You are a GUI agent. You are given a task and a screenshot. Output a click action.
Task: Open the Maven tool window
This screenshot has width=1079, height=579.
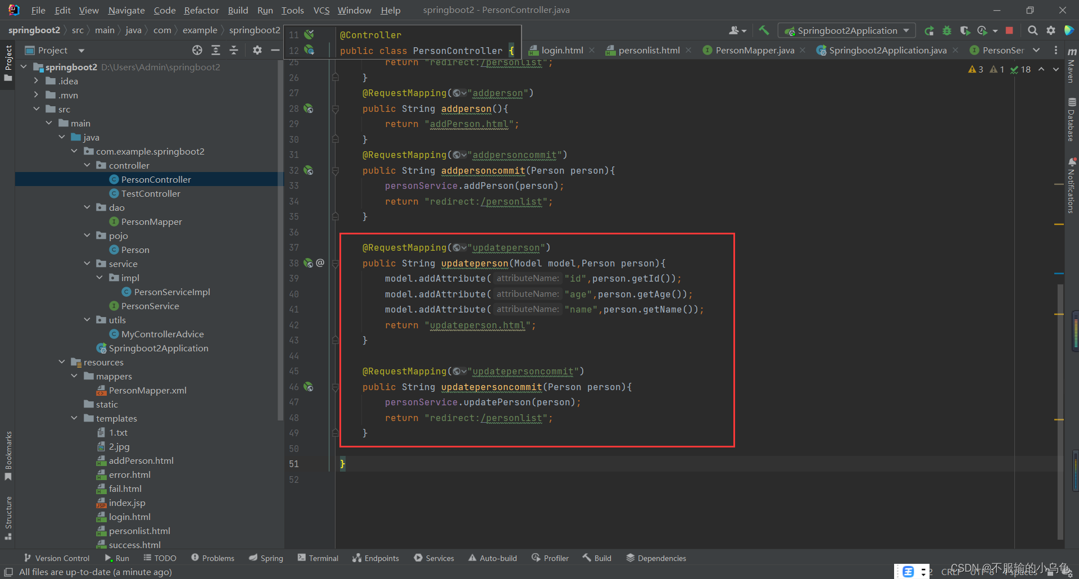click(1072, 66)
